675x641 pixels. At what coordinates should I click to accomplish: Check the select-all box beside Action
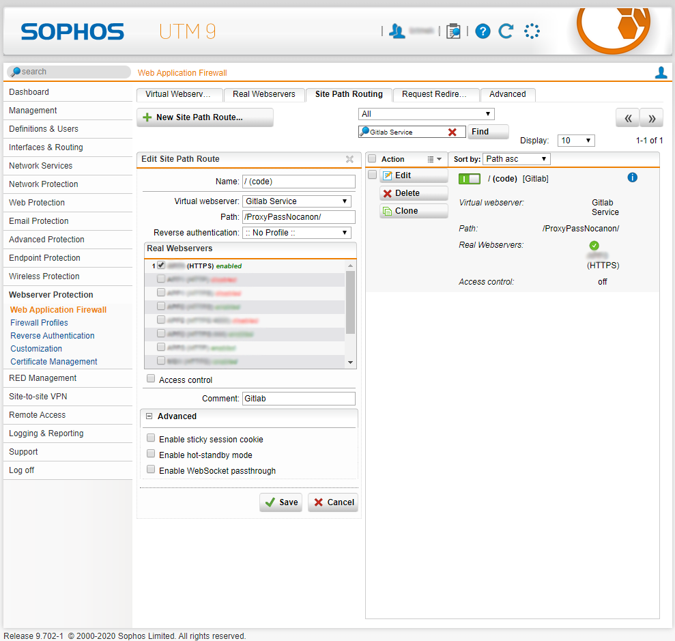point(372,158)
